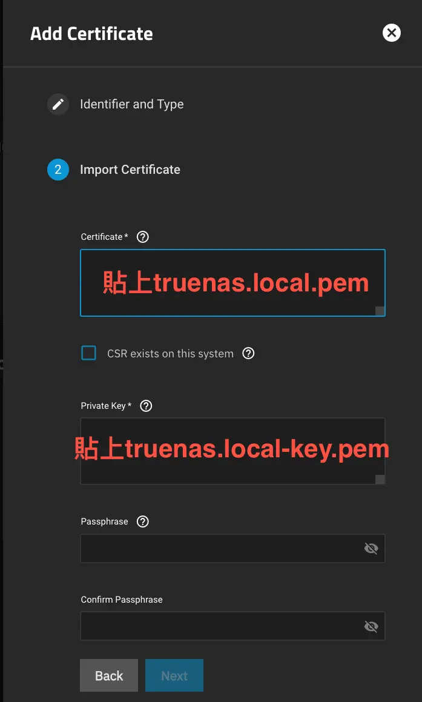The width and height of the screenshot is (422, 702).
Task: Select the step 2 numbered circle icon
Action: click(58, 170)
